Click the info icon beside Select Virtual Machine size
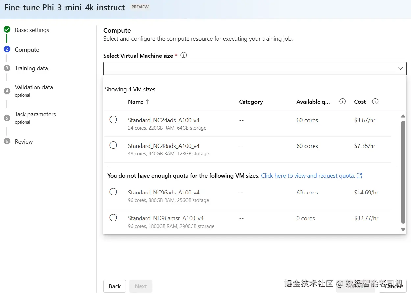 pyautogui.click(x=184, y=55)
